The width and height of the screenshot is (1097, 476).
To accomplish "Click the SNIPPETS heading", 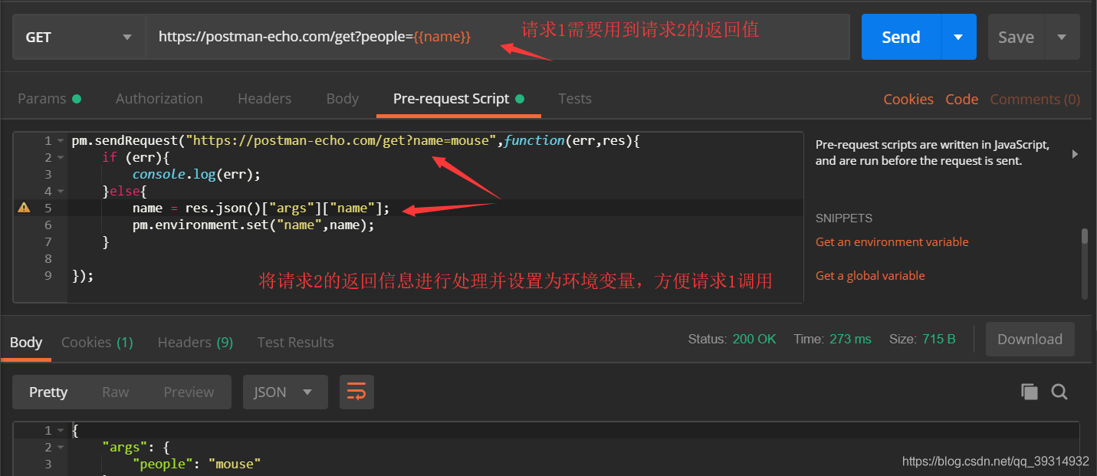I will pyautogui.click(x=844, y=218).
